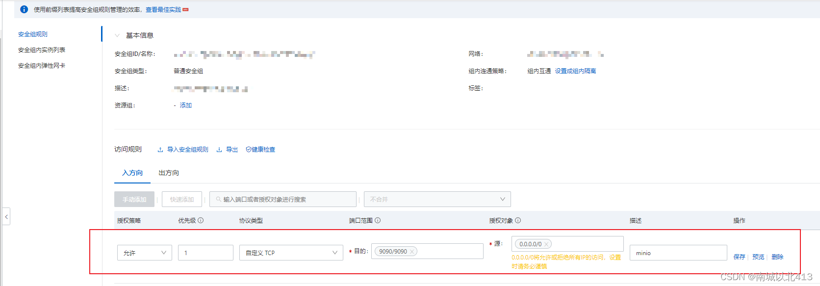Switch to the 出方向 tab
This screenshot has height=286, width=820.
pyautogui.click(x=169, y=173)
